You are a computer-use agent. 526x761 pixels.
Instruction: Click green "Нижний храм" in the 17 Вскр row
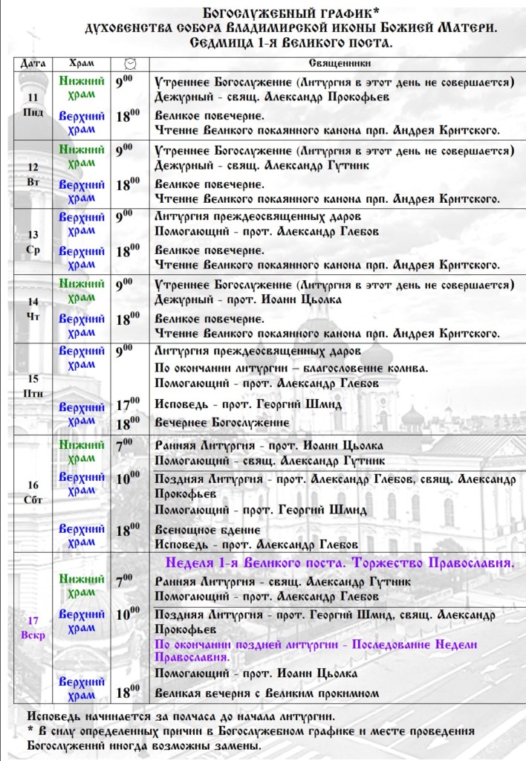[82, 586]
